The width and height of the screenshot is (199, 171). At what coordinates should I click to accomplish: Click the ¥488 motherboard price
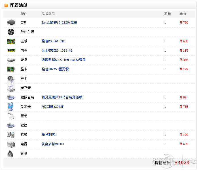tap(184, 41)
